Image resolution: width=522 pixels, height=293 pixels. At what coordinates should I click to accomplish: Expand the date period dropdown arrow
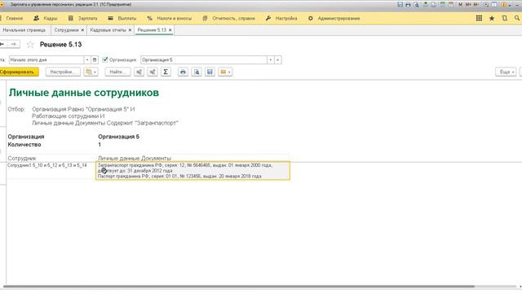click(87, 59)
